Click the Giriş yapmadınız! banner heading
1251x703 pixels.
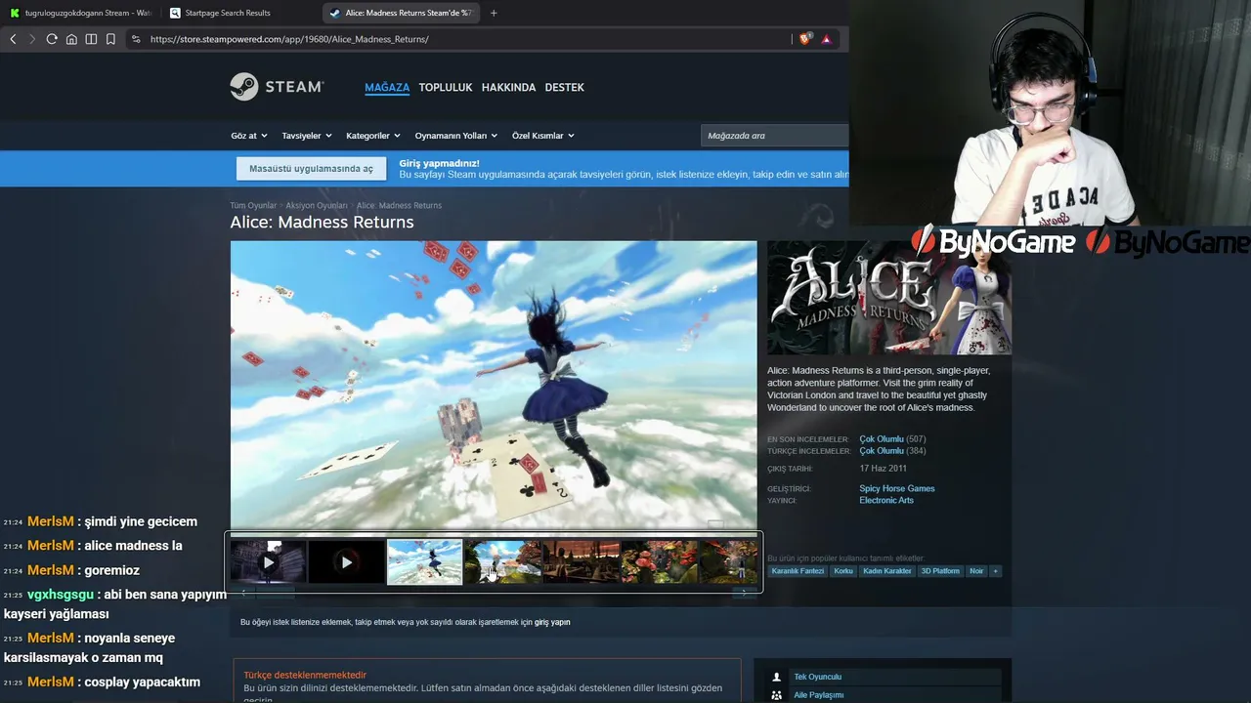pyautogui.click(x=440, y=163)
